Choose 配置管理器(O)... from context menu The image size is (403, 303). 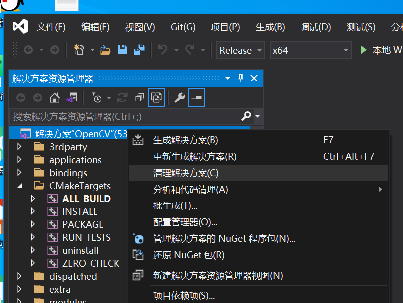259,222
